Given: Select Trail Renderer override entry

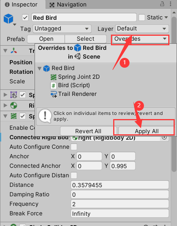Looking at the screenshot, I should click(x=74, y=94).
